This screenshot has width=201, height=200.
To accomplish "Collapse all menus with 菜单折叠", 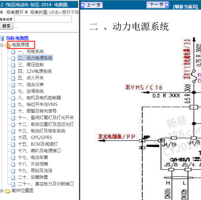I will point(39,12).
